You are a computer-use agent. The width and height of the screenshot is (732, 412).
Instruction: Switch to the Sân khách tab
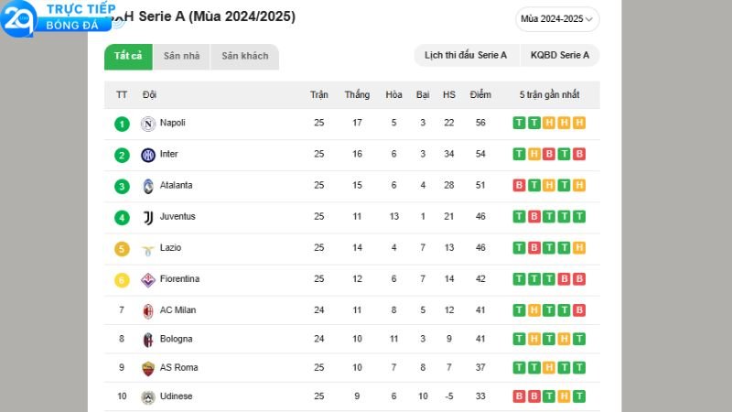pyautogui.click(x=244, y=57)
